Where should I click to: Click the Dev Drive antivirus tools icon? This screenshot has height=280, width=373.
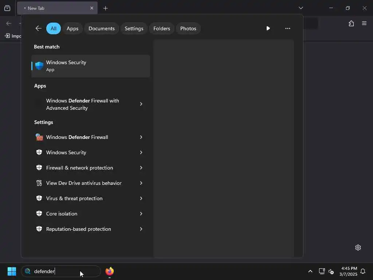tap(39, 183)
